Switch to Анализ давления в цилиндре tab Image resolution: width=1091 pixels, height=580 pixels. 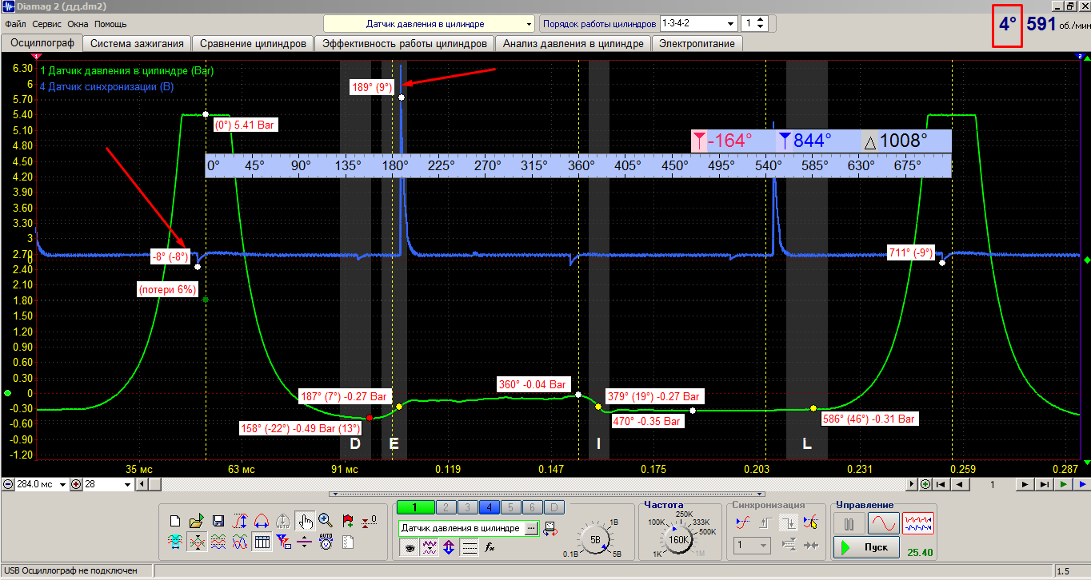573,44
